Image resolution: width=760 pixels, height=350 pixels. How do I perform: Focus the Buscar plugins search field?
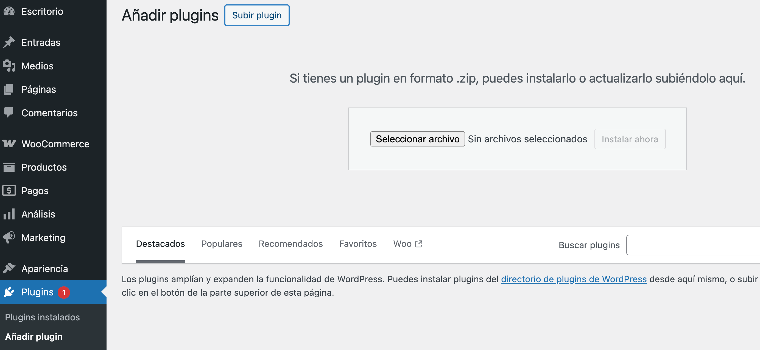tap(693, 245)
